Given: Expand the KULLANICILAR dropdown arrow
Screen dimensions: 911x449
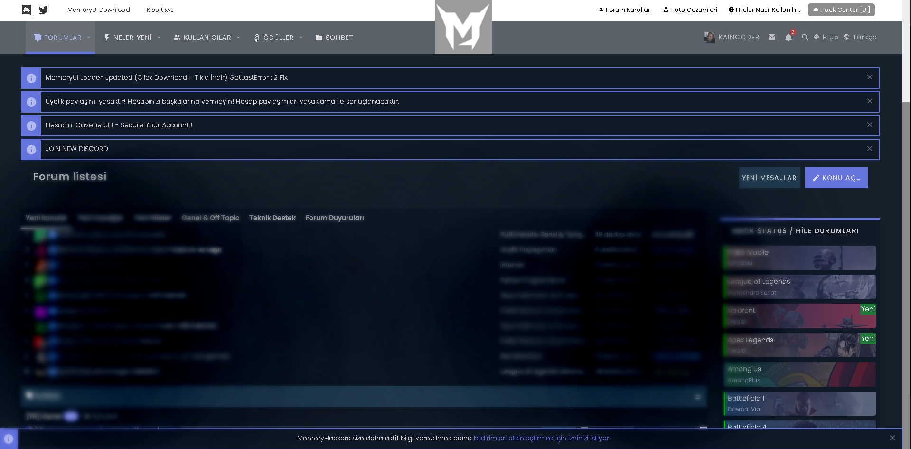Looking at the screenshot, I should [238, 38].
